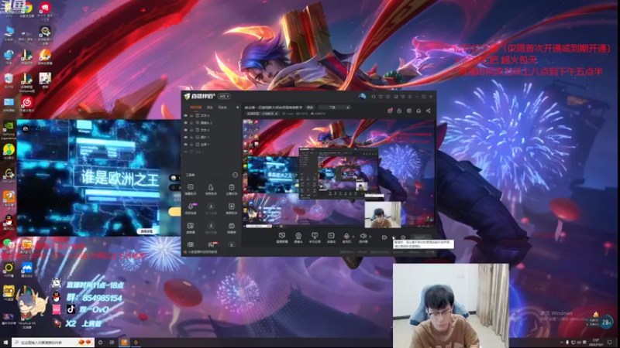
Task: Expand microphone options arrow
Action: [x=353, y=237]
